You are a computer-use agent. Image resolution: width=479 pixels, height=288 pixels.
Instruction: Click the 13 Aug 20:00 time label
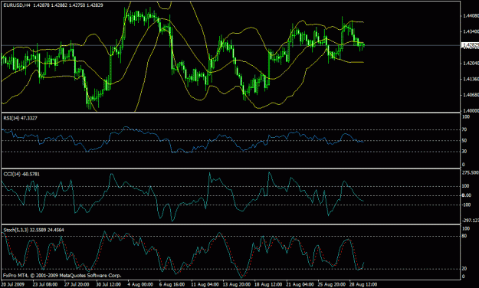coord(237,284)
